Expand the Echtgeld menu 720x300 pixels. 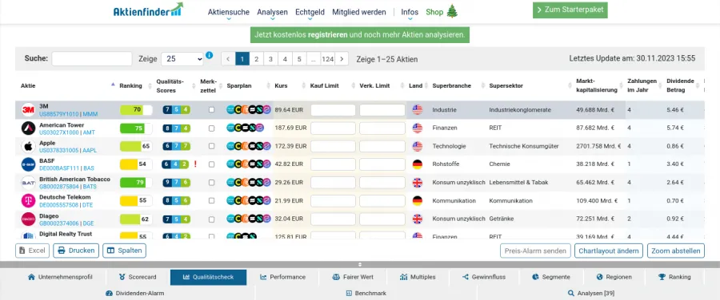point(310,12)
